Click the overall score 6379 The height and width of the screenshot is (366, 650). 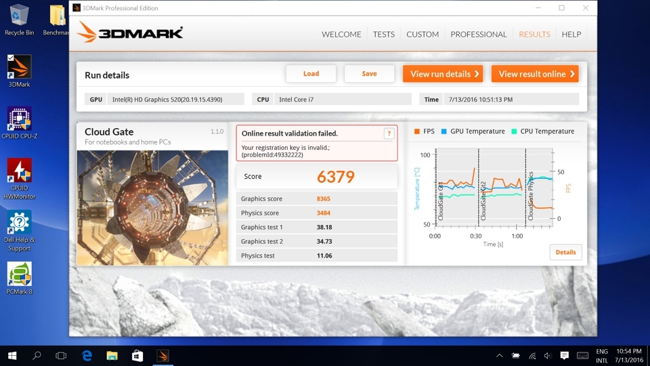point(336,177)
